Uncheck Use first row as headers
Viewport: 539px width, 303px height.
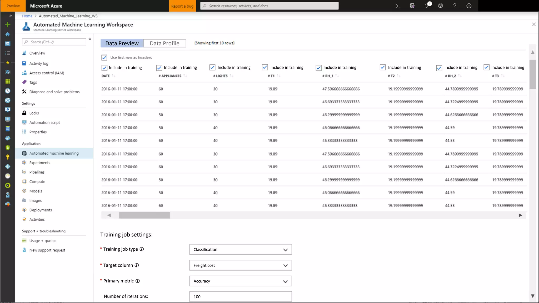(x=104, y=57)
